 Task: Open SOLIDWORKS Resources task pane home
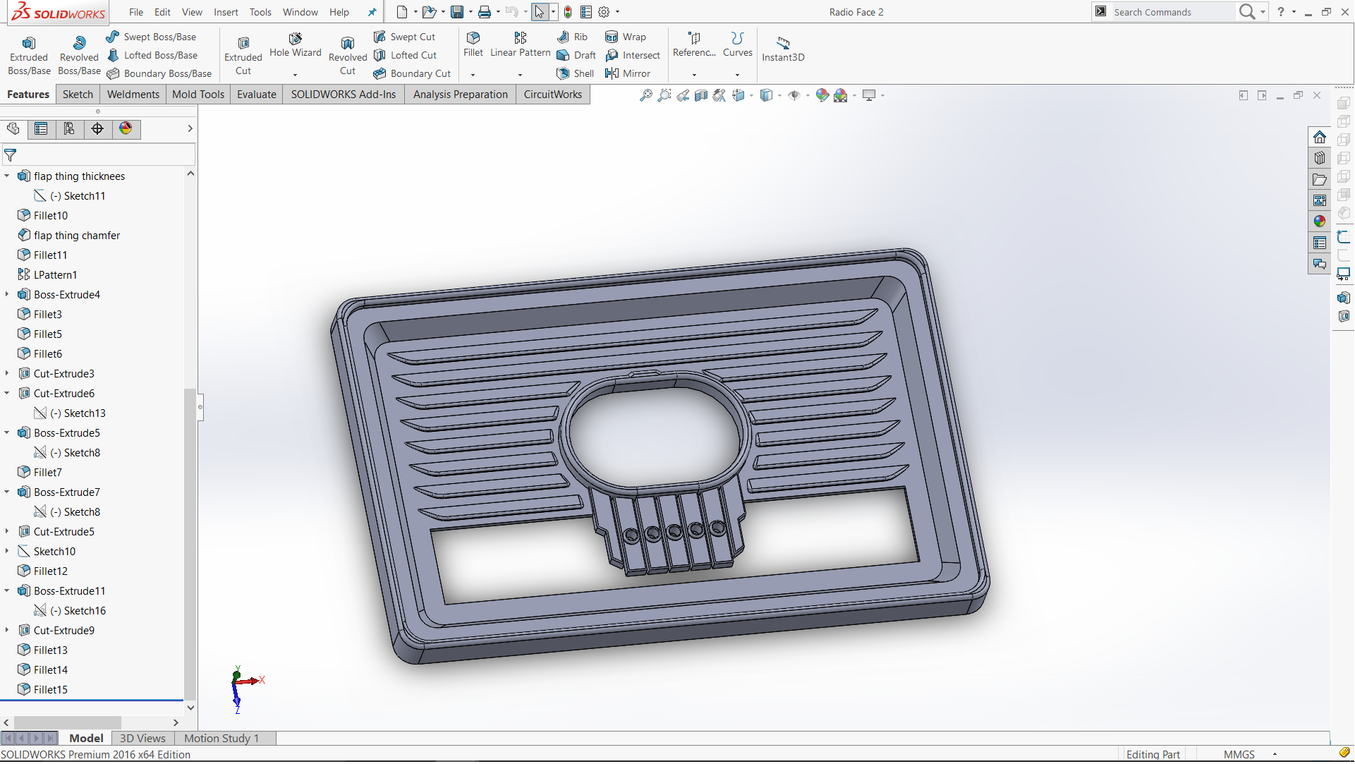1320,137
